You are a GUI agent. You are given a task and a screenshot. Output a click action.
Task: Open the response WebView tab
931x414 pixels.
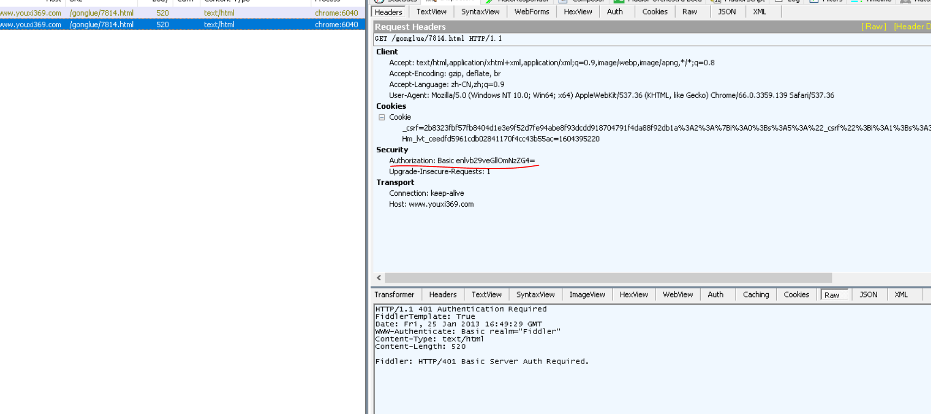(677, 295)
